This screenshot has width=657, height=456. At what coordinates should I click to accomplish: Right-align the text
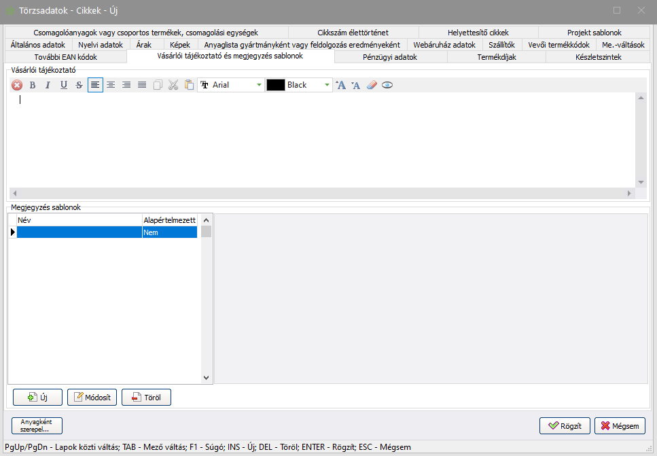(126, 85)
